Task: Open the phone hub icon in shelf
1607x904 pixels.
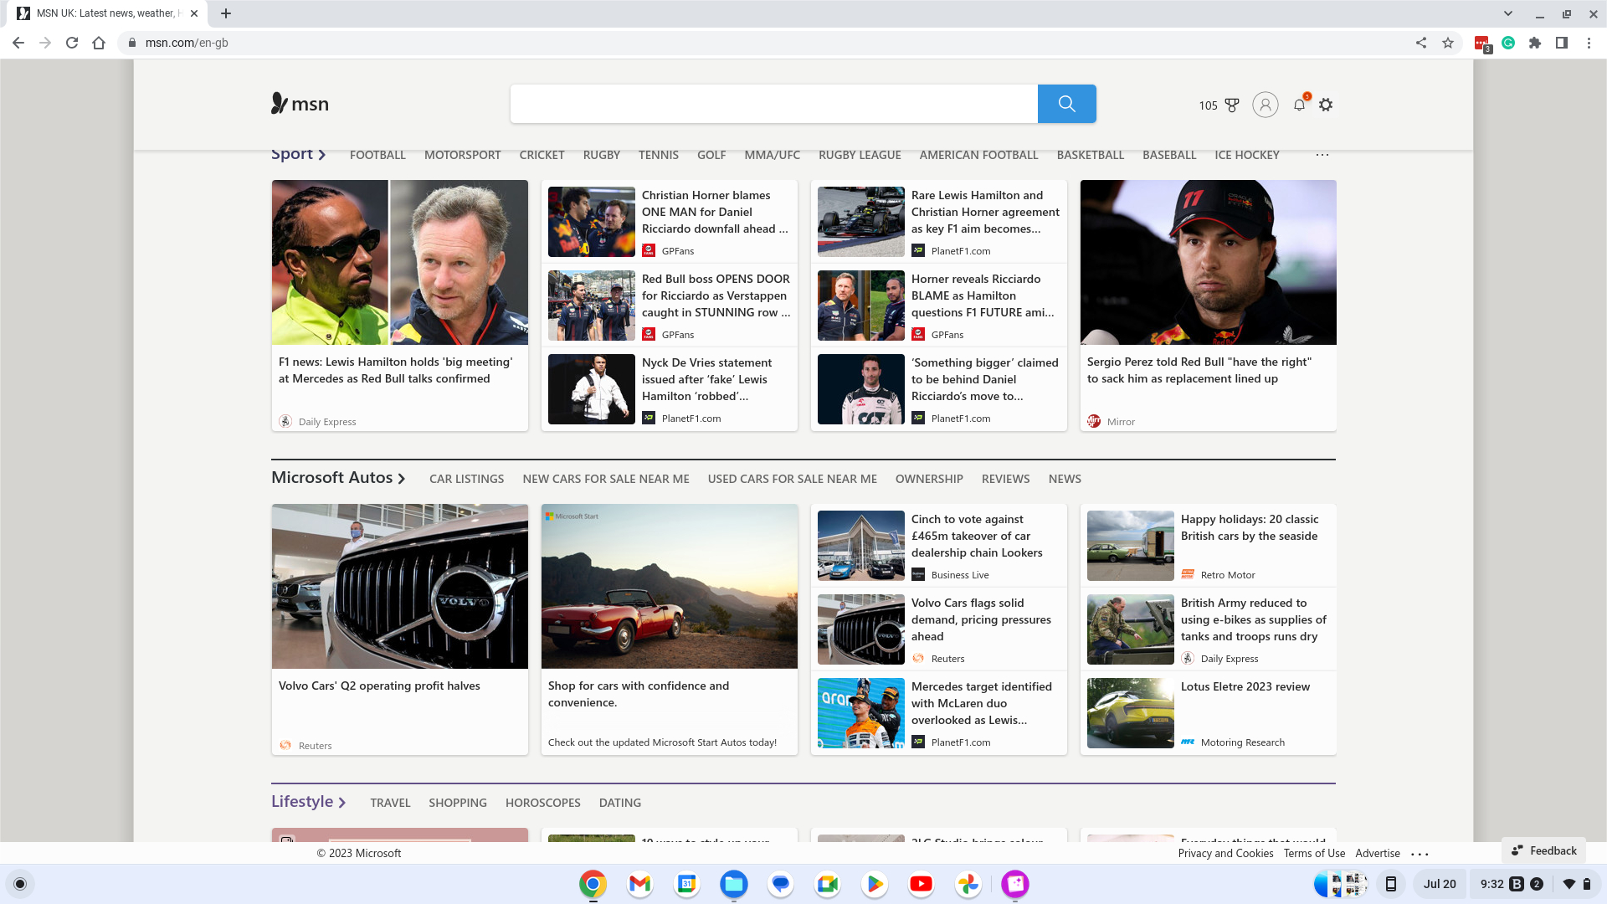Action: pos(1391,884)
